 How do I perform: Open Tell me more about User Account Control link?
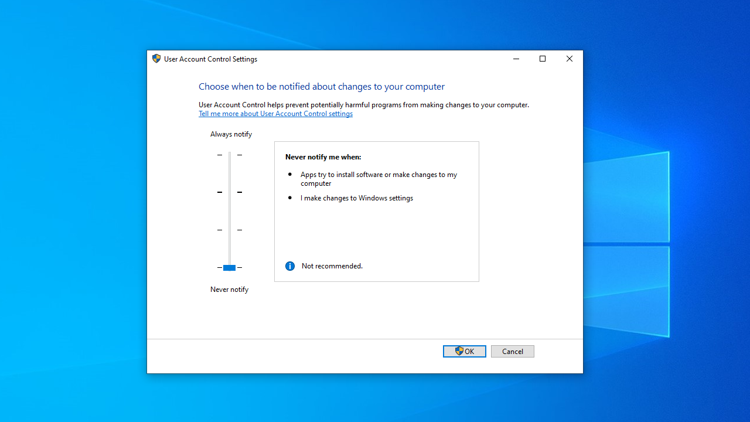coord(275,114)
